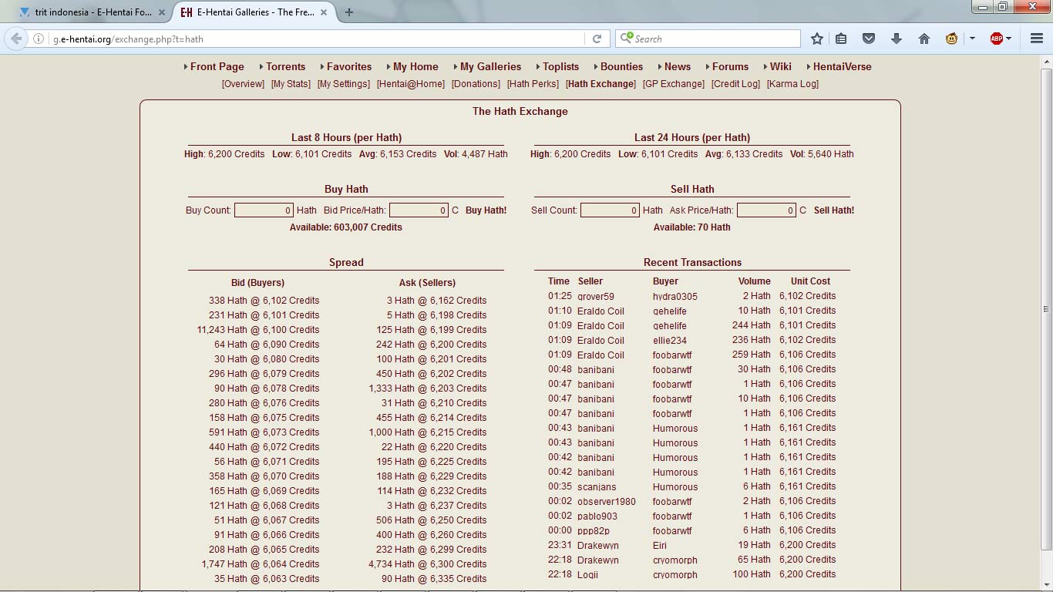Open the [Hentai@Home] link

coord(410,84)
